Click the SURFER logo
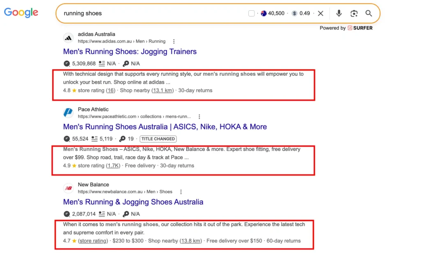 click(360, 28)
